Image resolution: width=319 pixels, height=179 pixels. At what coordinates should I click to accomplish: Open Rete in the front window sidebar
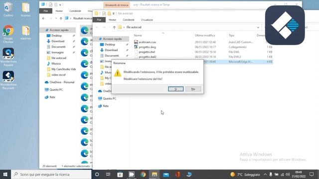(x=106, y=106)
